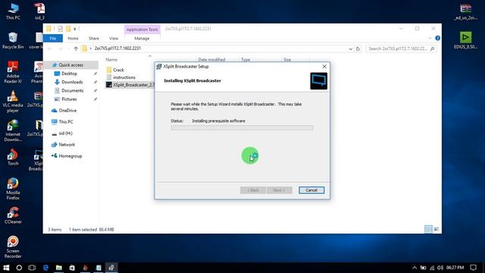The width and height of the screenshot is (485, 273).
Task: Open File Explorer from taskbar
Action: [59, 268]
